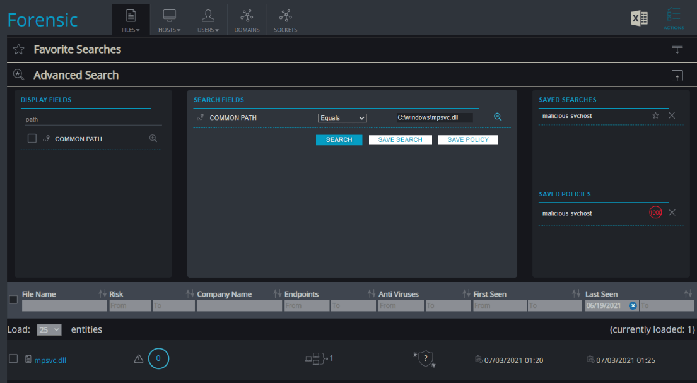Click the Forensic logo title
The width and height of the screenshot is (697, 383).
coord(43,20)
